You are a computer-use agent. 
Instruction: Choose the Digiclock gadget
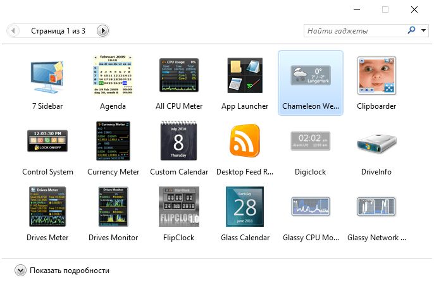pos(311,141)
